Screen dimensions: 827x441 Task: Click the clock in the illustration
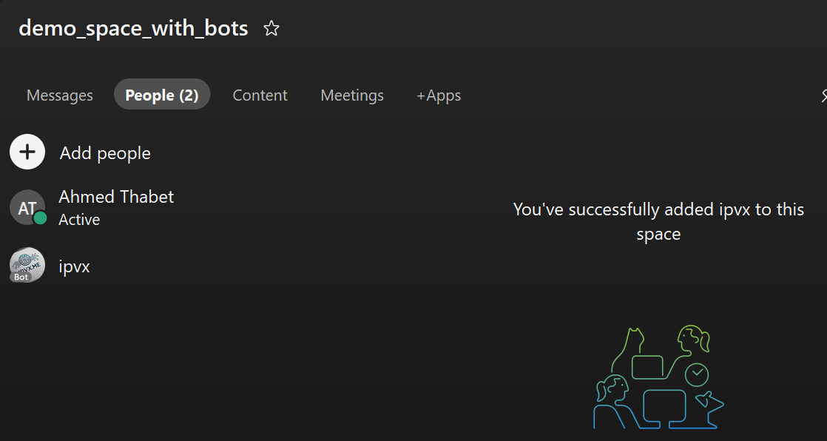click(x=697, y=374)
